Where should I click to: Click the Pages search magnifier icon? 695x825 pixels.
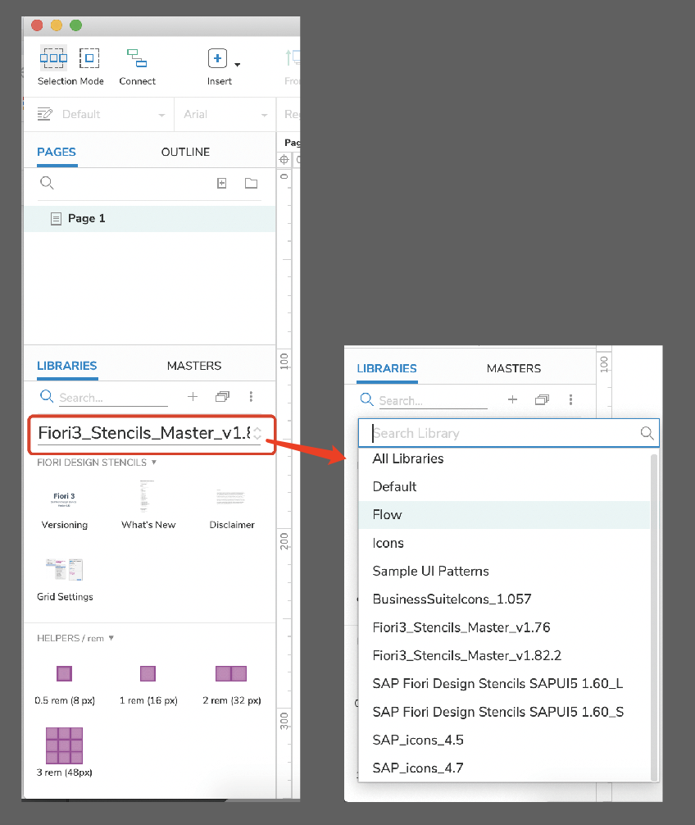47,183
